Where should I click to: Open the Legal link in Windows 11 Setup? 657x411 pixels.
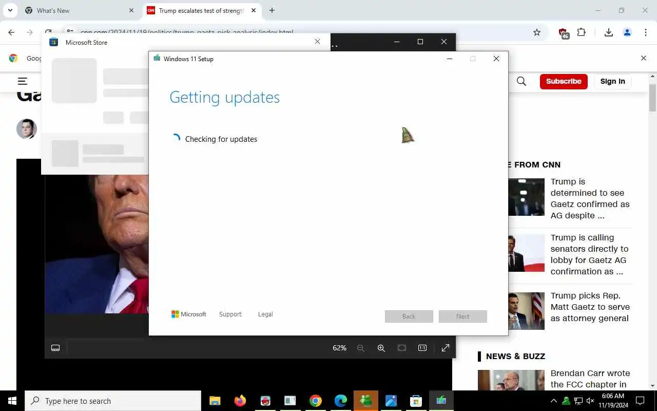tap(265, 314)
